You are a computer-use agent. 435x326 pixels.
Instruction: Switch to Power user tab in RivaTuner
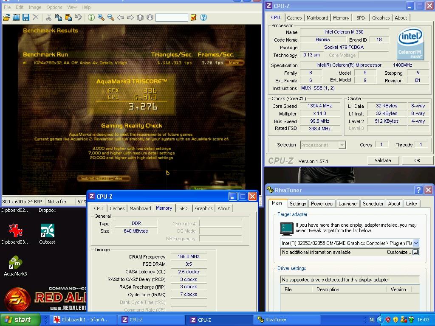322,204
